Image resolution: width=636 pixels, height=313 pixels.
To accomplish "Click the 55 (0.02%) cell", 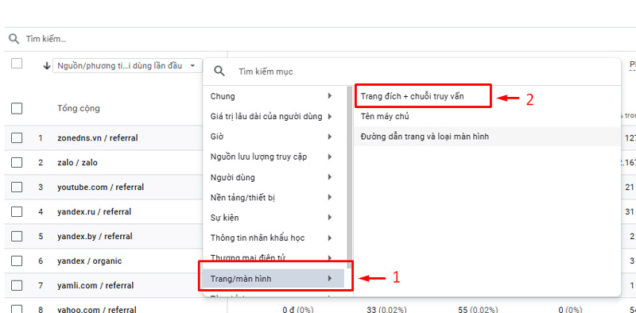I will coord(478,310).
